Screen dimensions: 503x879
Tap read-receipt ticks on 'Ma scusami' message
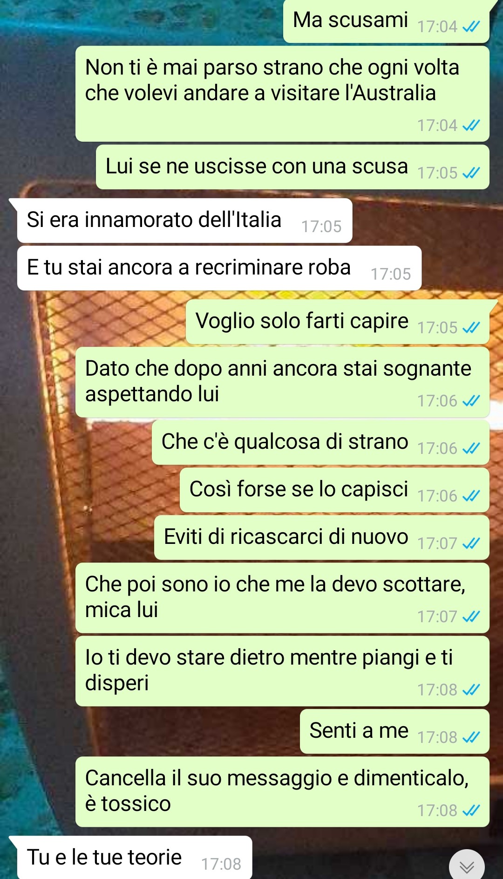471,27
